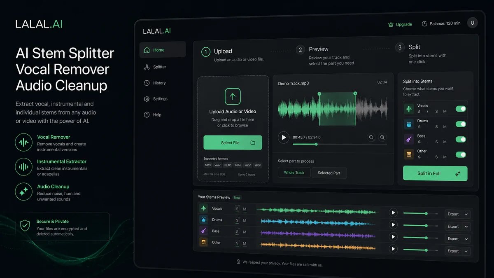Viewport: 494px width, 278px height.
Task: Play the Bass stem preview
Action: click(x=393, y=237)
